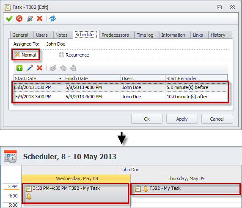Click the edit task pencil icon in top toolbar
This screenshot has width=242, height=208.
30,19
